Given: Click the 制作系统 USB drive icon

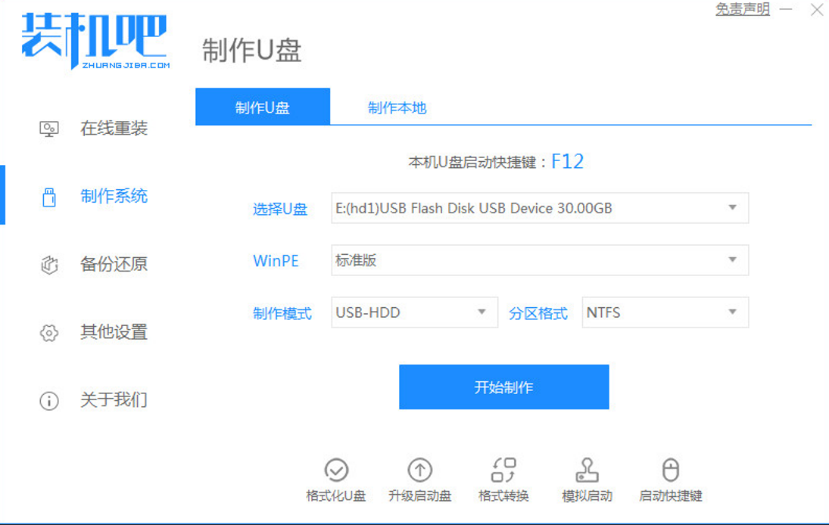Looking at the screenshot, I should click(x=49, y=197).
